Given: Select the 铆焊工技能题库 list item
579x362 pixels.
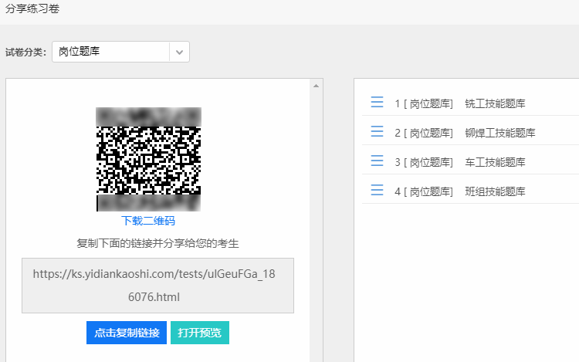Looking at the screenshot, I should coord(470,131).
